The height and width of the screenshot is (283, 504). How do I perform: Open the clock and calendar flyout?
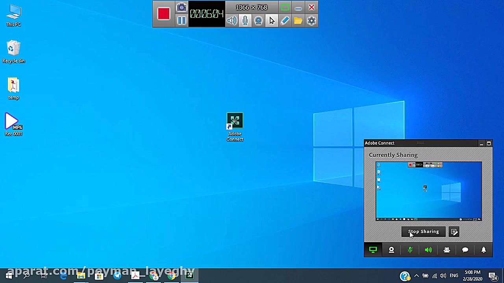472,276
